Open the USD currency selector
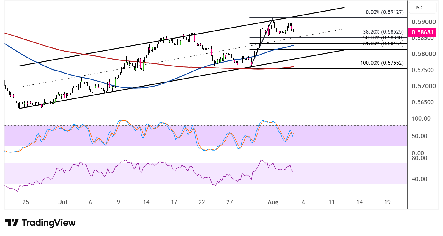 (423, 8)
